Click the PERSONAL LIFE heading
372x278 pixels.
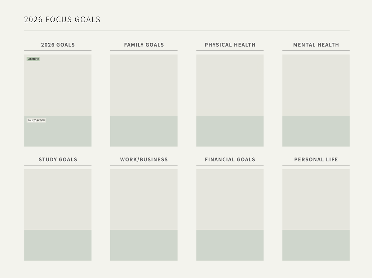[x=316, y=160]
